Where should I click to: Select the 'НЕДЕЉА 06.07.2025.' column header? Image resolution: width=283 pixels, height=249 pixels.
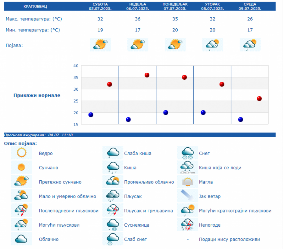138,6
